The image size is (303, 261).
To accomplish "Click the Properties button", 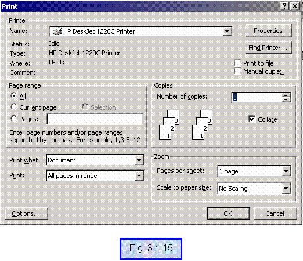I will click(x=268, y=31).
